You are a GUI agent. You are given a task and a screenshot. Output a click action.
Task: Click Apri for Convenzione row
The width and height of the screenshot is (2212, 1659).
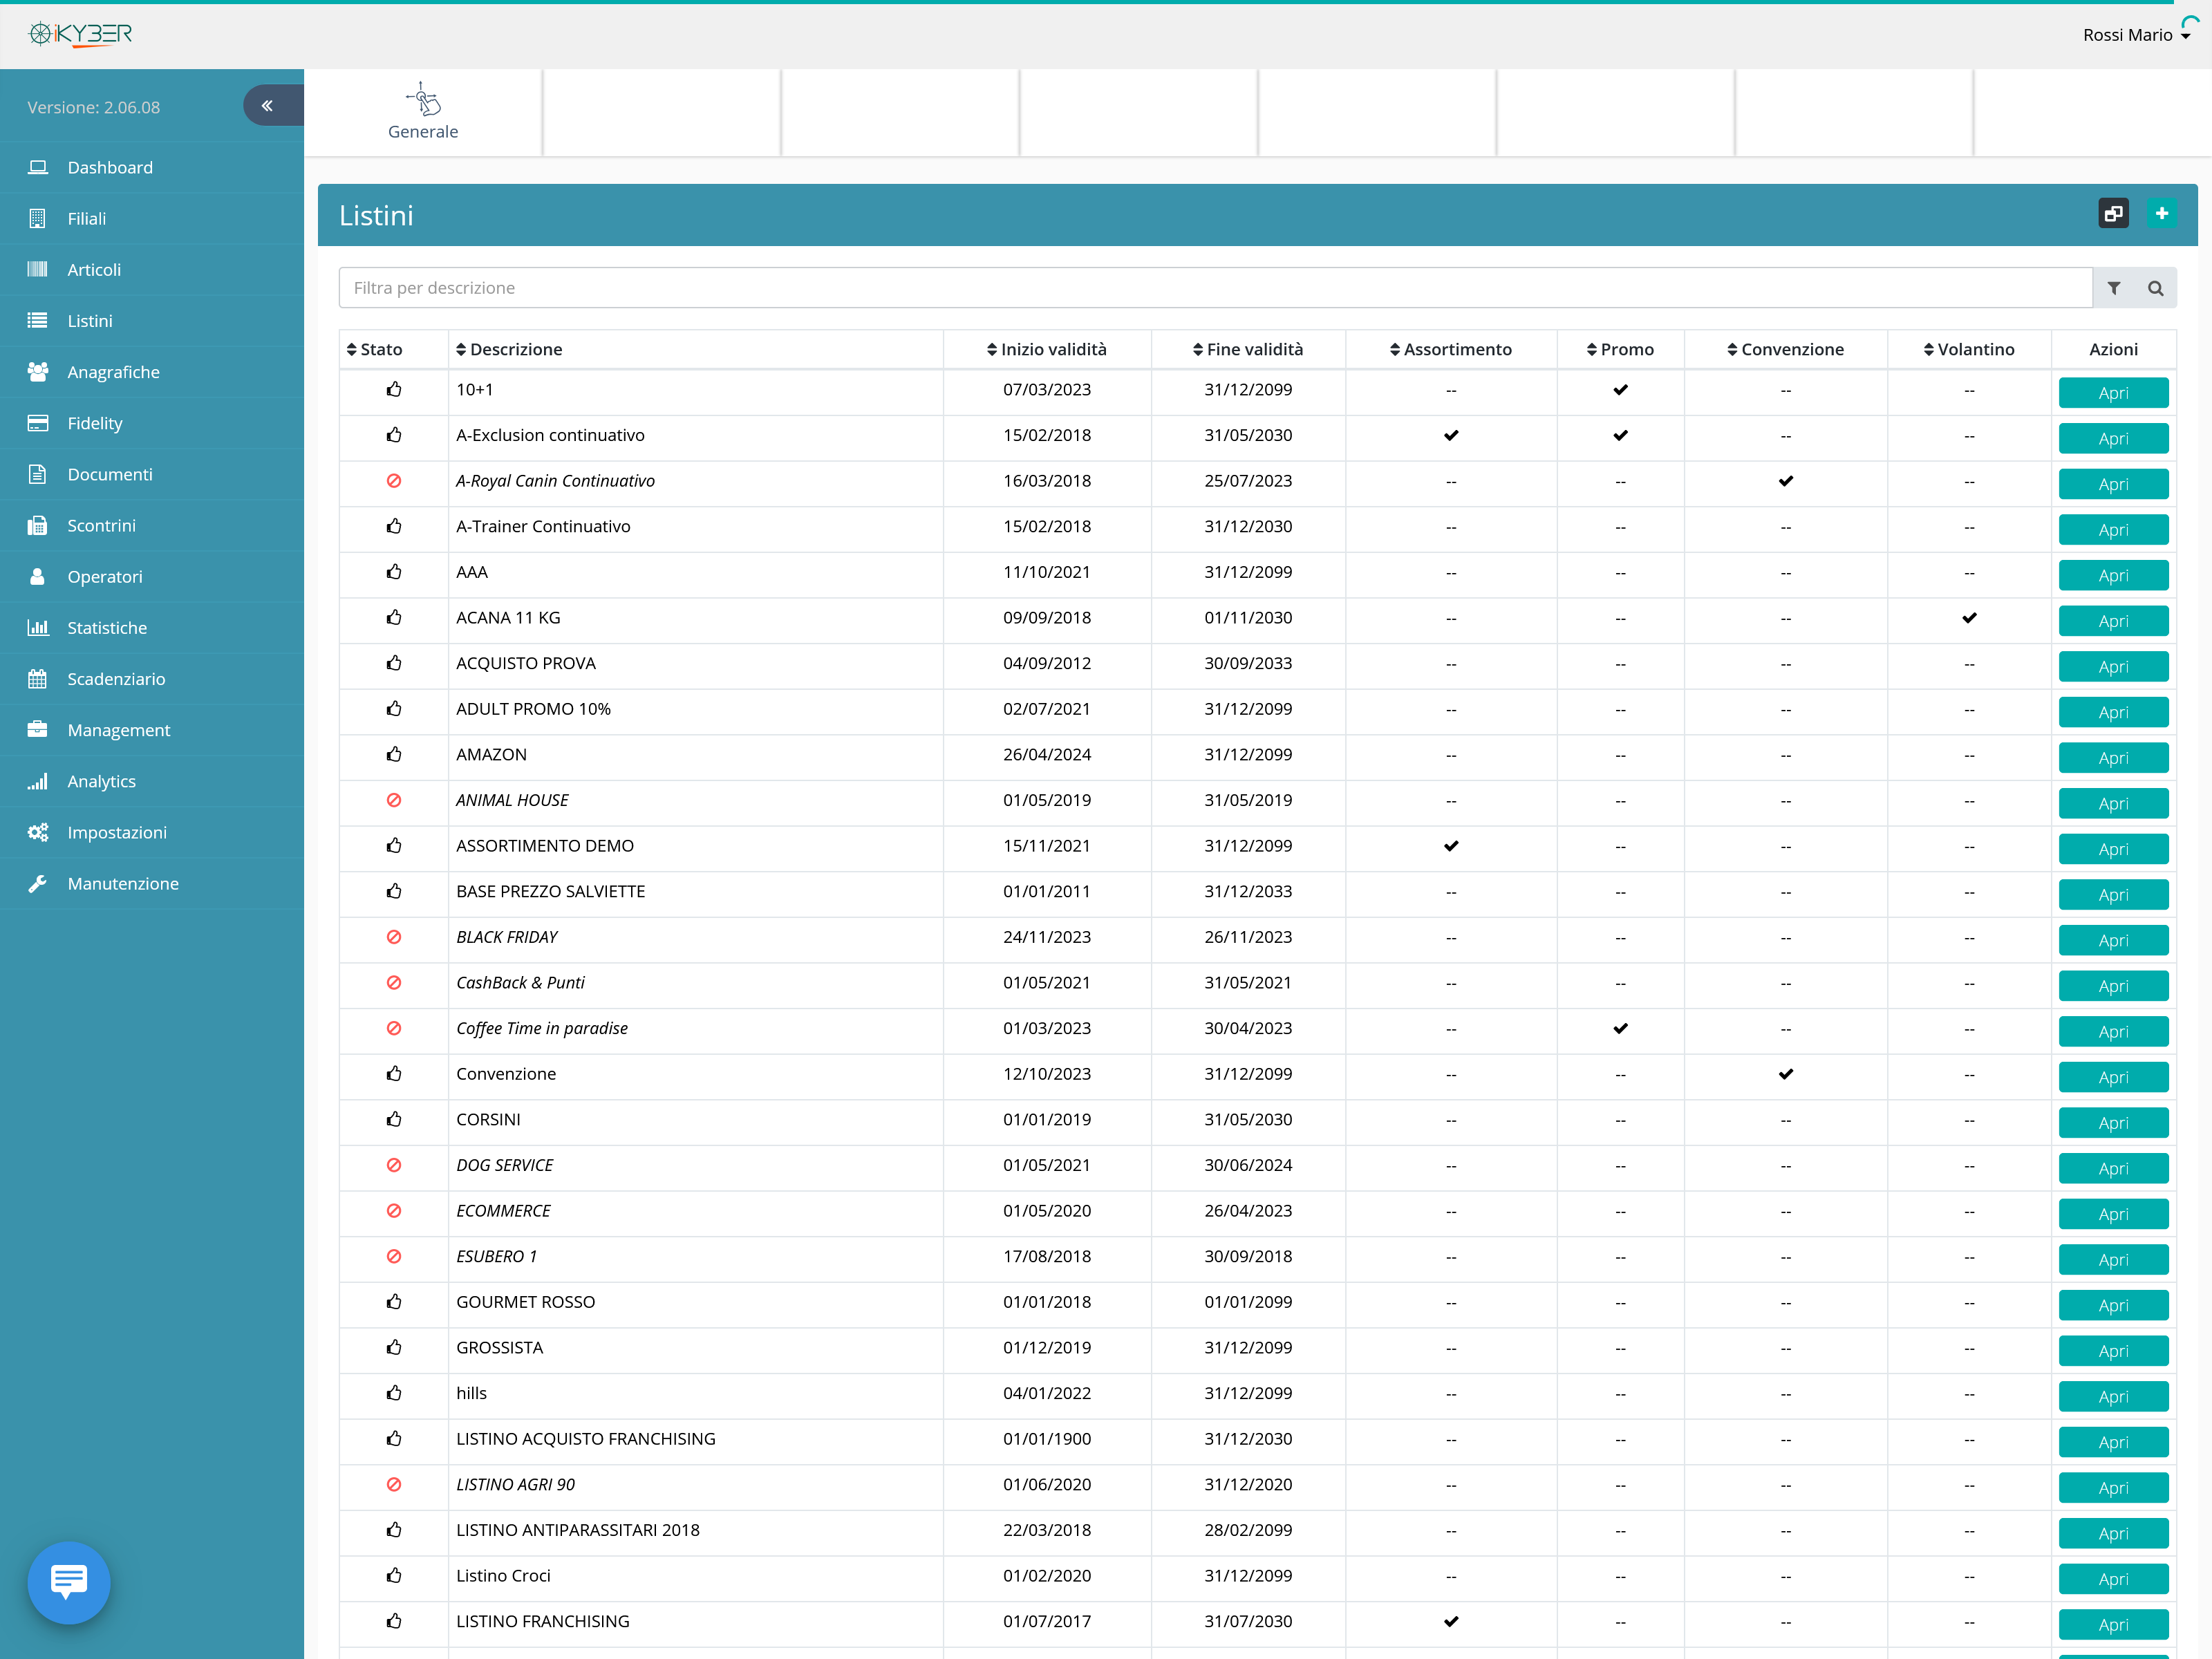(x=2113, y=1077)
